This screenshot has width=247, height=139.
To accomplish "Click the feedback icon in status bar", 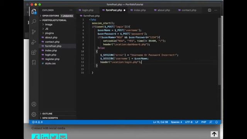I will coord(211,122).
